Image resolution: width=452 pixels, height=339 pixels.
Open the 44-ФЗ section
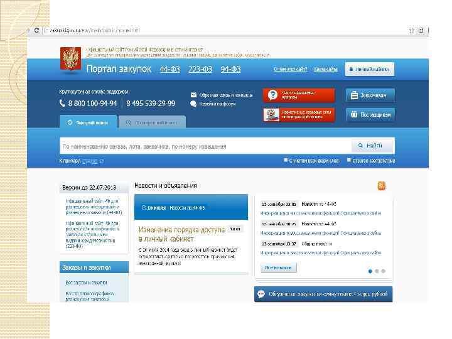(169, 69)
